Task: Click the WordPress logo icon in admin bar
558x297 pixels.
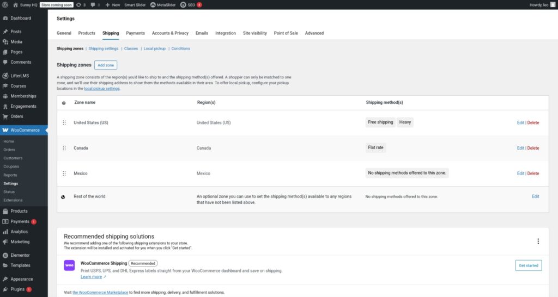Action: [5, 4]
